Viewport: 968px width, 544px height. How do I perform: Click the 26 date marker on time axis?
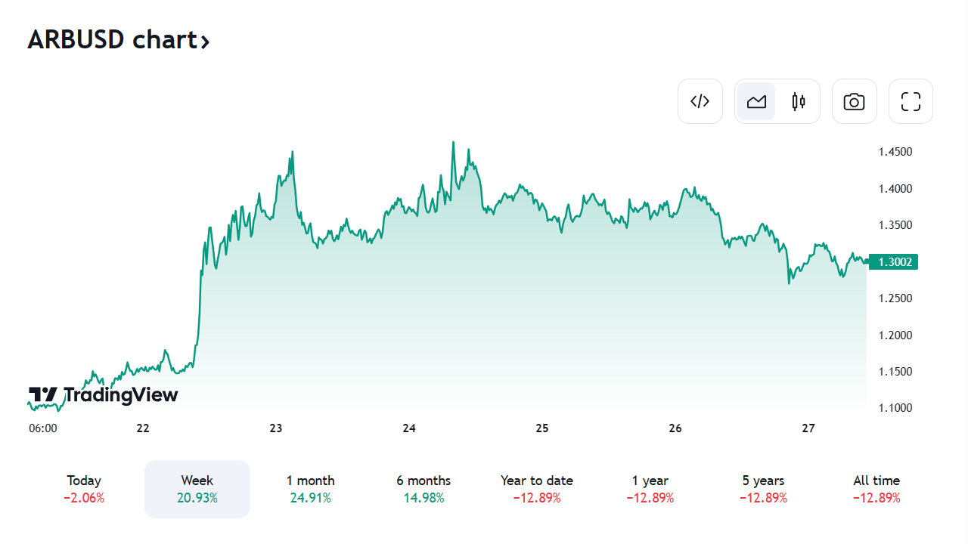[675, 428]
